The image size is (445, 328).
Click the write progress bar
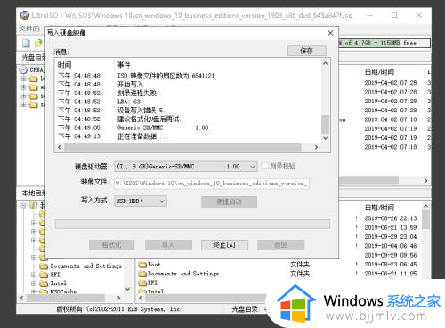click(192, 224)
